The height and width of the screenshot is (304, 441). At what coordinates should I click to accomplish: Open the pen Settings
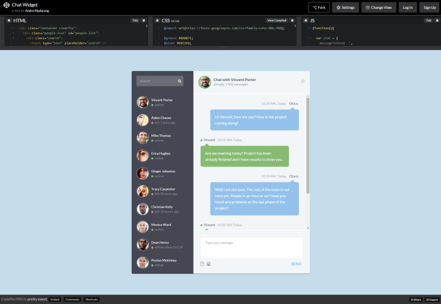tap(346, 7)
